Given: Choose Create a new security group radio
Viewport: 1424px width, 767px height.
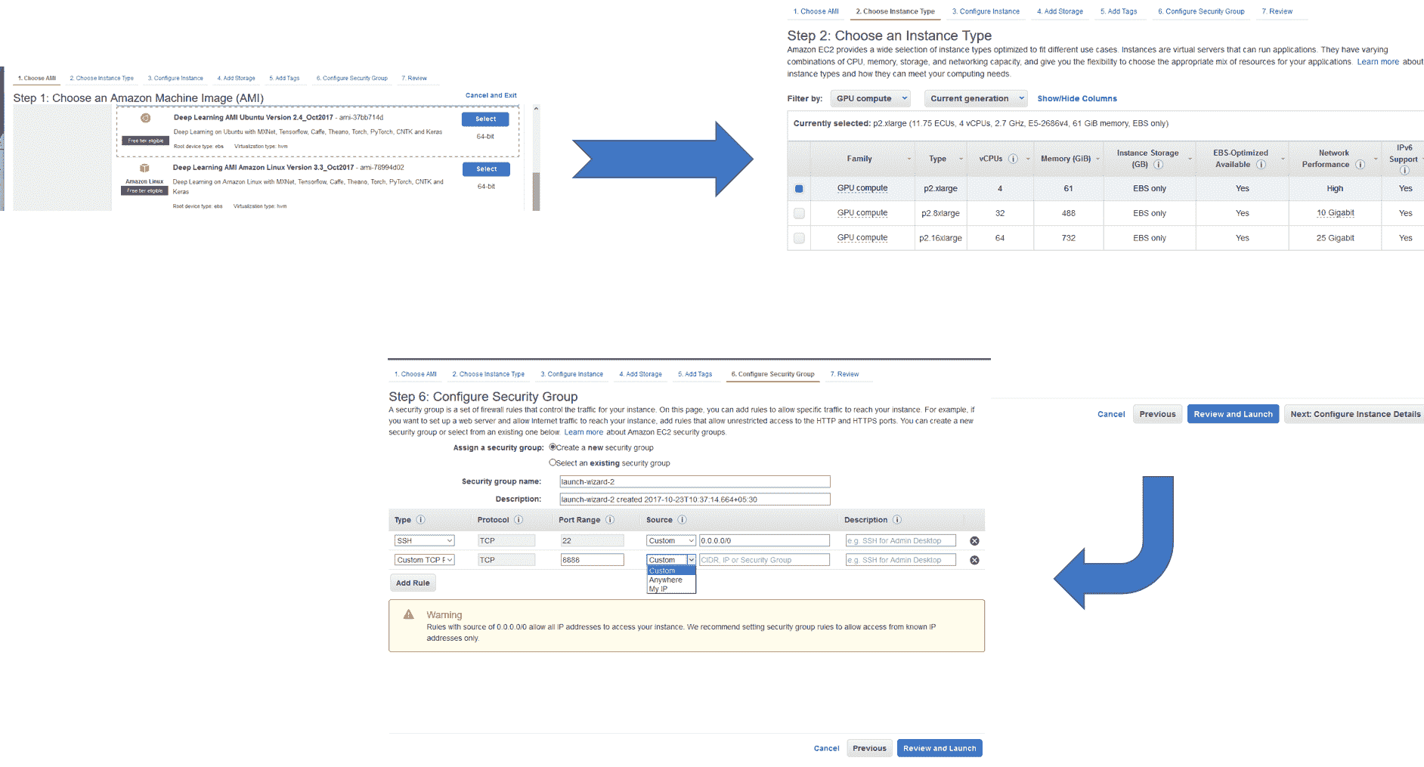Looking at the screenshot, I should (553, 447).
